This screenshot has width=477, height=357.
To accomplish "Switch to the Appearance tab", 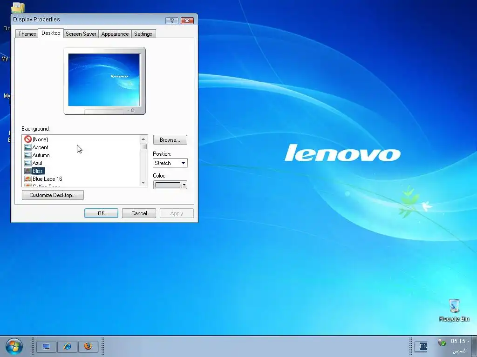I will click(x=115, y=33).
